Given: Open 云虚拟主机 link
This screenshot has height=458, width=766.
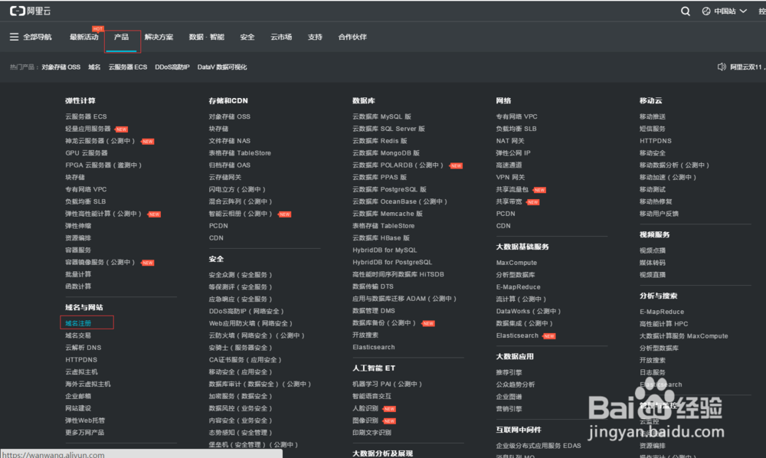Looking at the screenshot, I should pos(82,372).
